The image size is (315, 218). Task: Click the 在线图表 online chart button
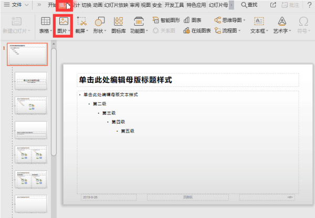197,31
